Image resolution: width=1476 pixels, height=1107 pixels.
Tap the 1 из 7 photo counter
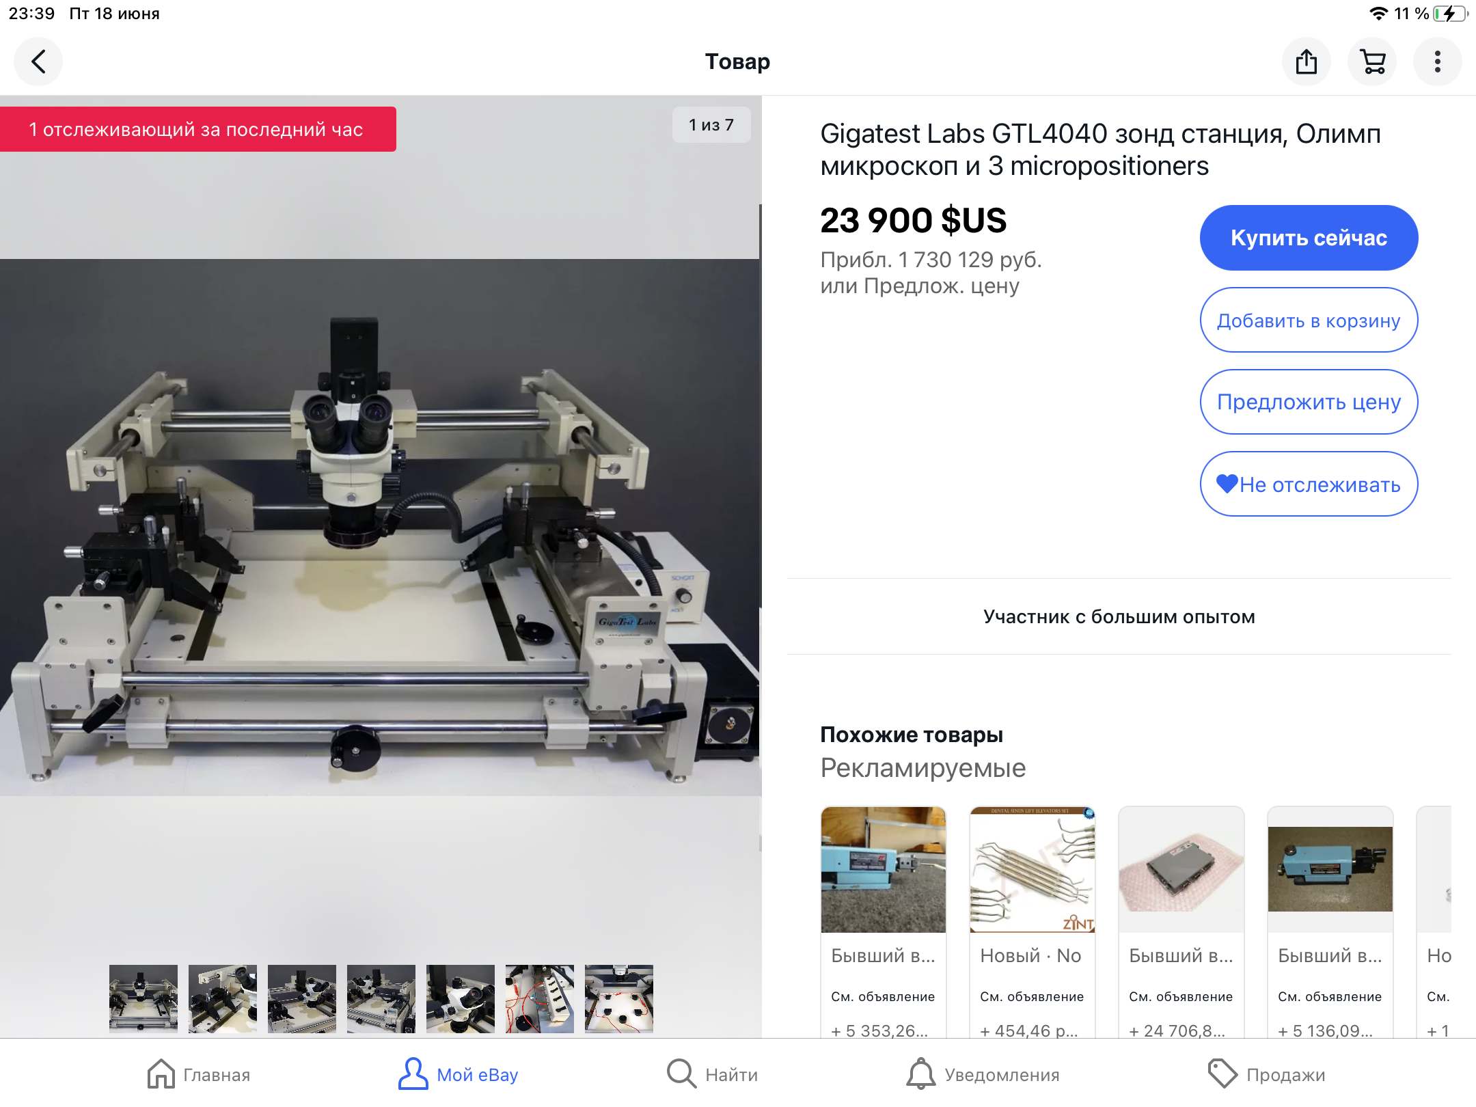point(711,125)
